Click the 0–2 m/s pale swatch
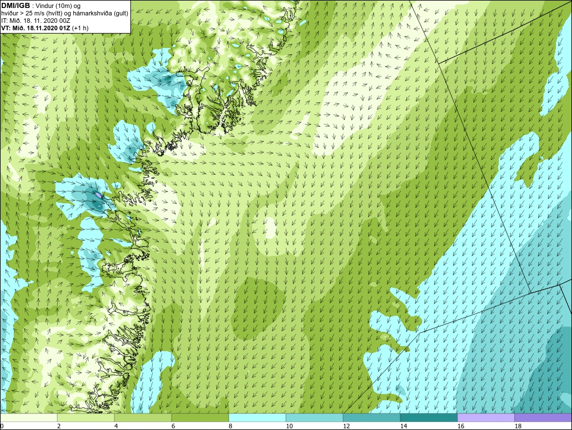The width and height of the screenshot is (572, 430). (x=29, y=417)
